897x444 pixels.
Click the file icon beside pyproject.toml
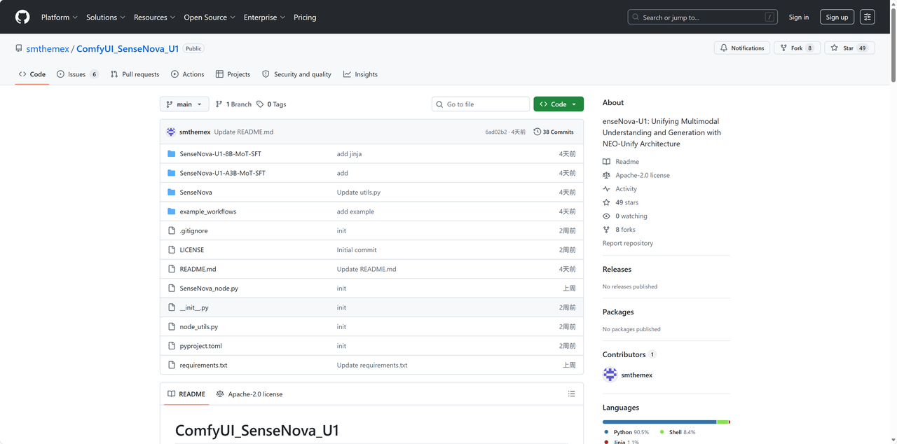tap(172, 346)
